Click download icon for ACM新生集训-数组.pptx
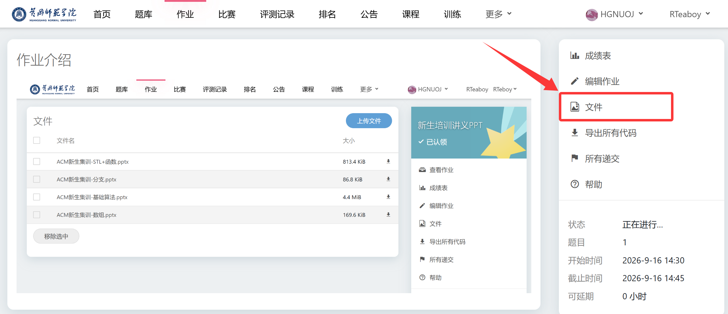The width and height of the screenshot is (728, 314). tap(388, 215)
